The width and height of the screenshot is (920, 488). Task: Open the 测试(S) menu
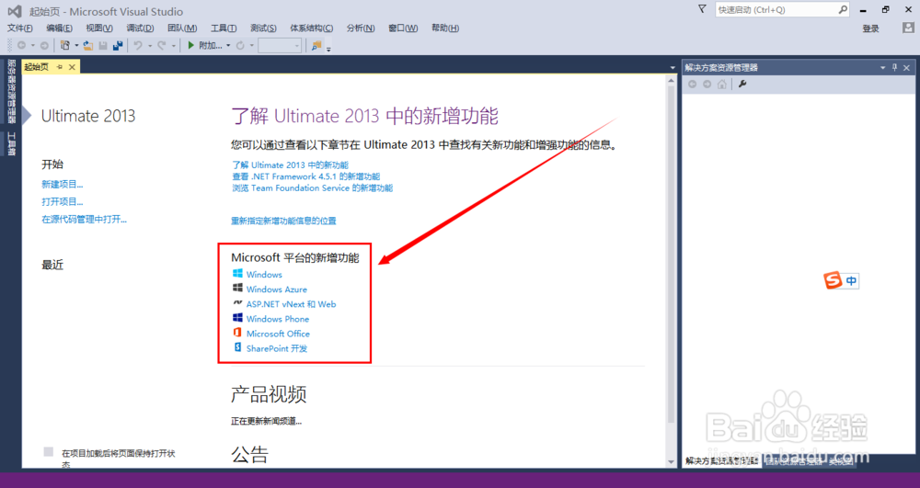263,28
